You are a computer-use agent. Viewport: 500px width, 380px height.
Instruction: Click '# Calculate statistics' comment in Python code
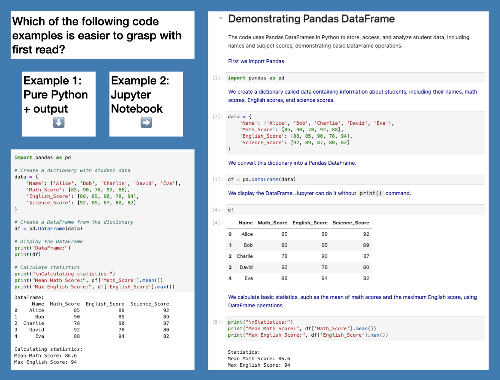pyautogui.click(x=47, y=267)
